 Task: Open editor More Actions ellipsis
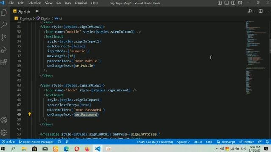point(267,11)
